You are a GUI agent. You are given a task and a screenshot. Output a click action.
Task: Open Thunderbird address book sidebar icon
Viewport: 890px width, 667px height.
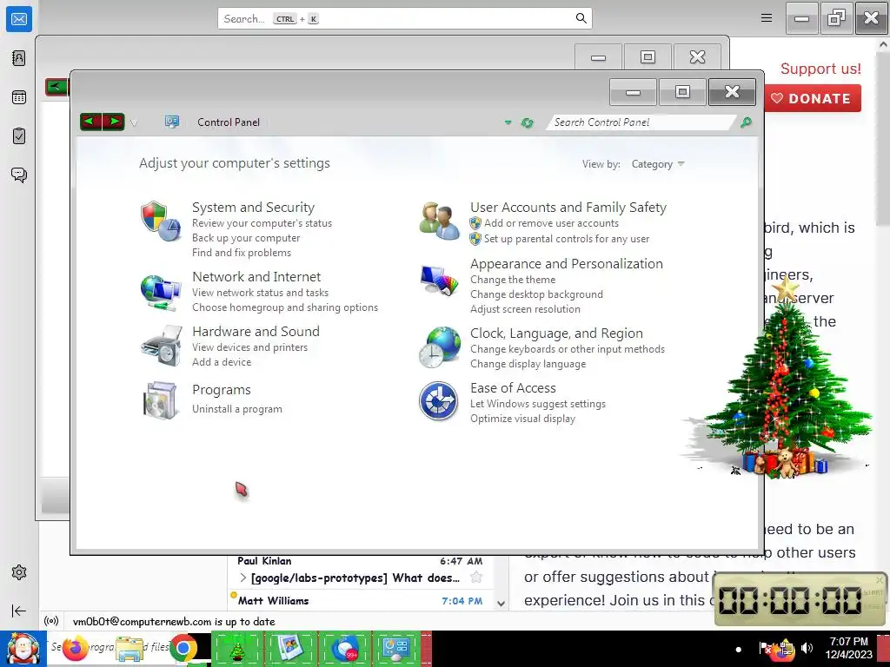tap(19, 58)
